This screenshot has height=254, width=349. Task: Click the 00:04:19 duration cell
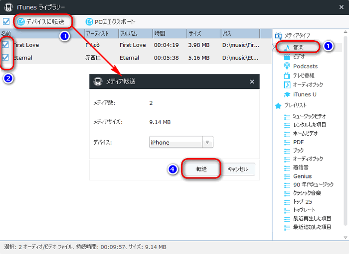click(166, 45)
